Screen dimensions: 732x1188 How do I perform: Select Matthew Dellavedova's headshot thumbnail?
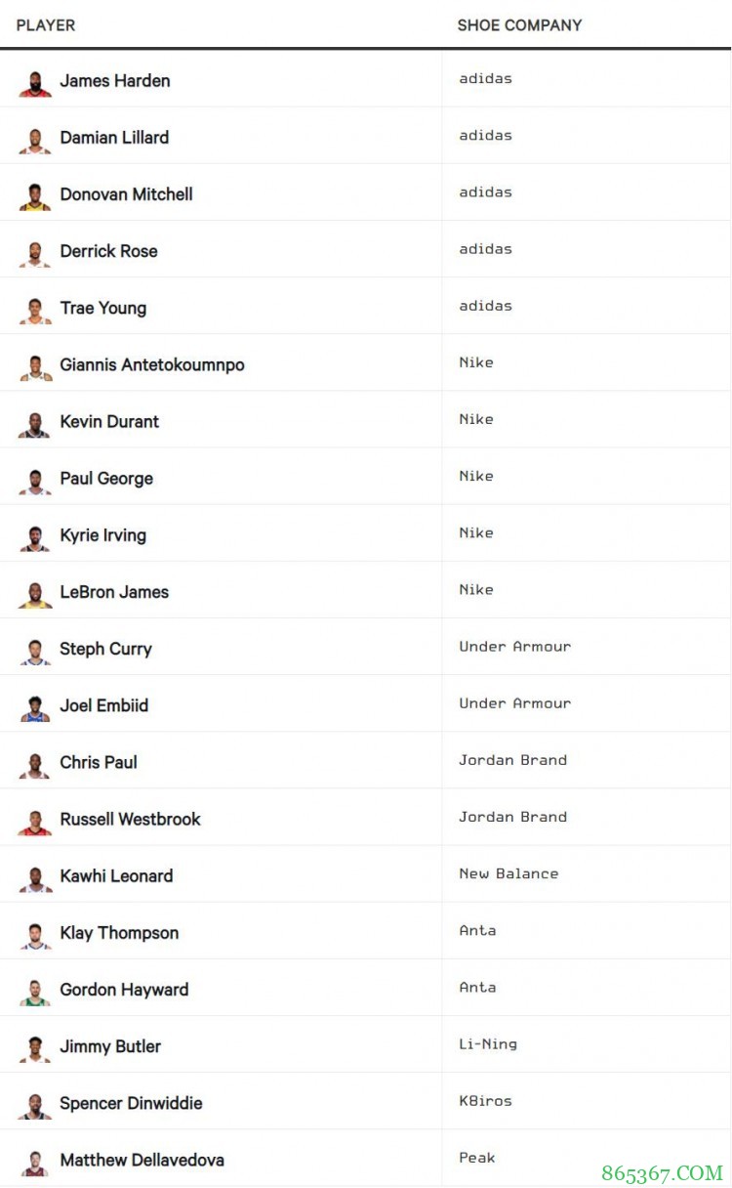(35, 1162)
